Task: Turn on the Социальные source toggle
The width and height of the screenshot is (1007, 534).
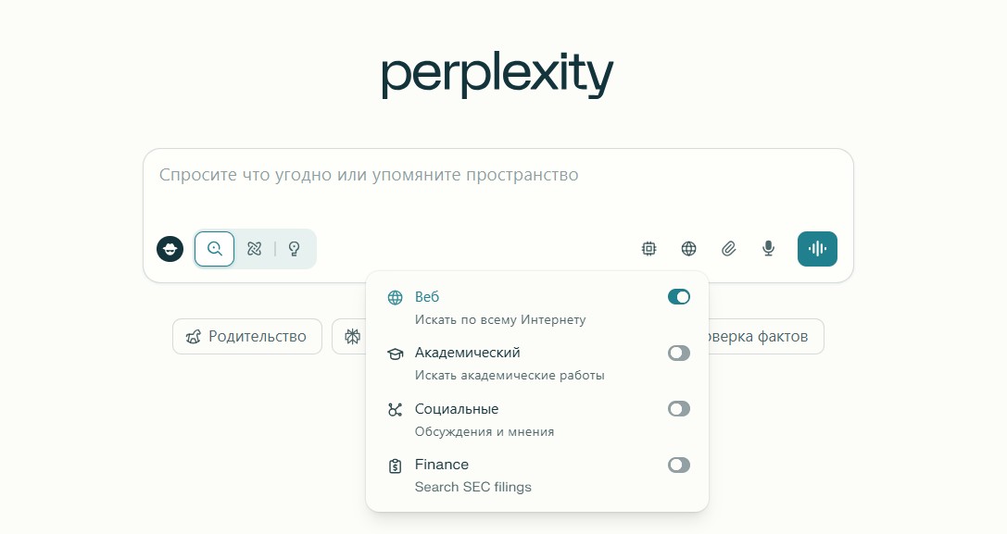Action: tap(679, 408)
